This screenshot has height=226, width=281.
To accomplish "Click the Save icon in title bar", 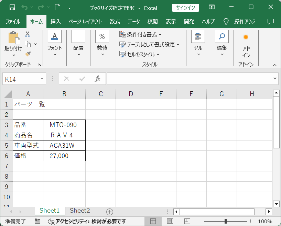I will point(12,7).
